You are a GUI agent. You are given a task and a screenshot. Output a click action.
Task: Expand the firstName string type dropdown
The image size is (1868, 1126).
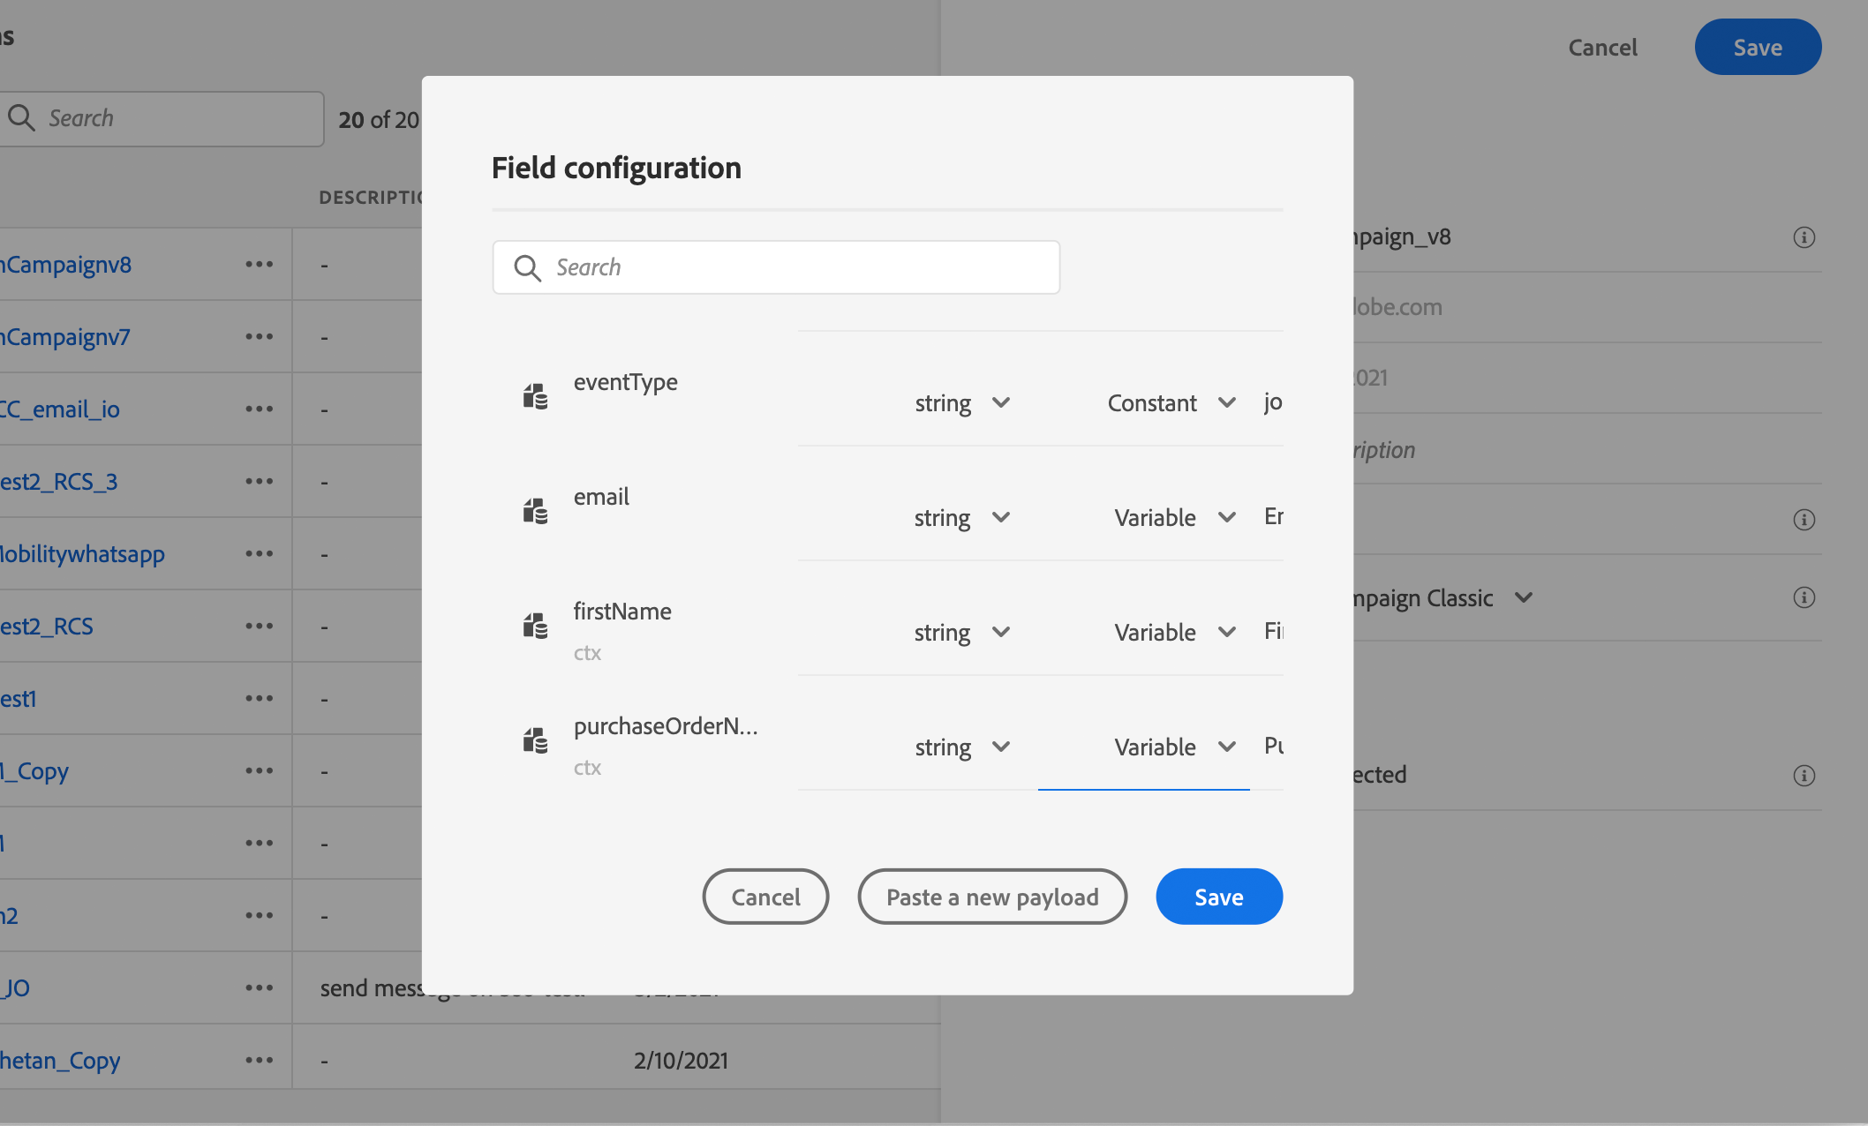point(961,633)
